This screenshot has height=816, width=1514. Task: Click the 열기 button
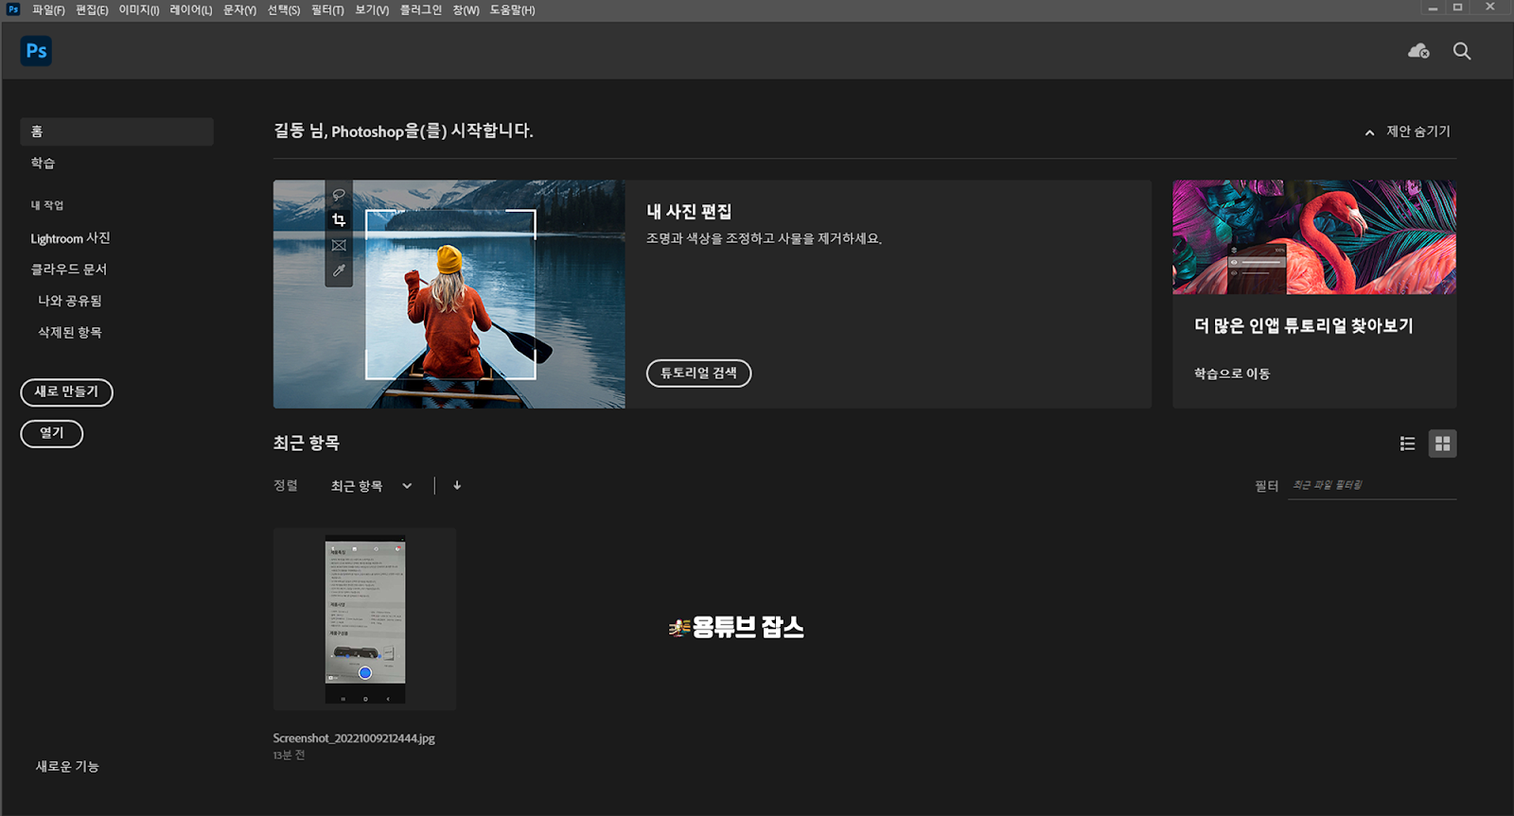tap(52, 433)
